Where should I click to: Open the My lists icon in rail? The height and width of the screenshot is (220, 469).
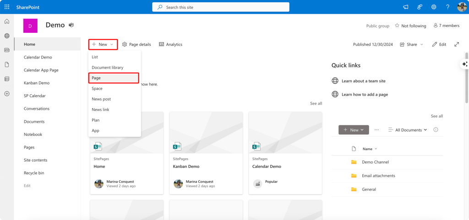[7, 79]
